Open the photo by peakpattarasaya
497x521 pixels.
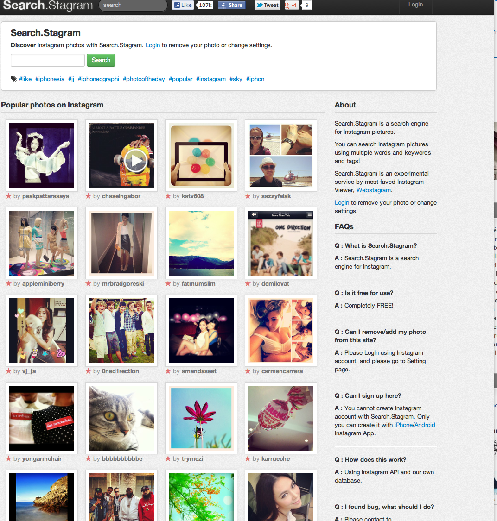click(x=42, y=156)
